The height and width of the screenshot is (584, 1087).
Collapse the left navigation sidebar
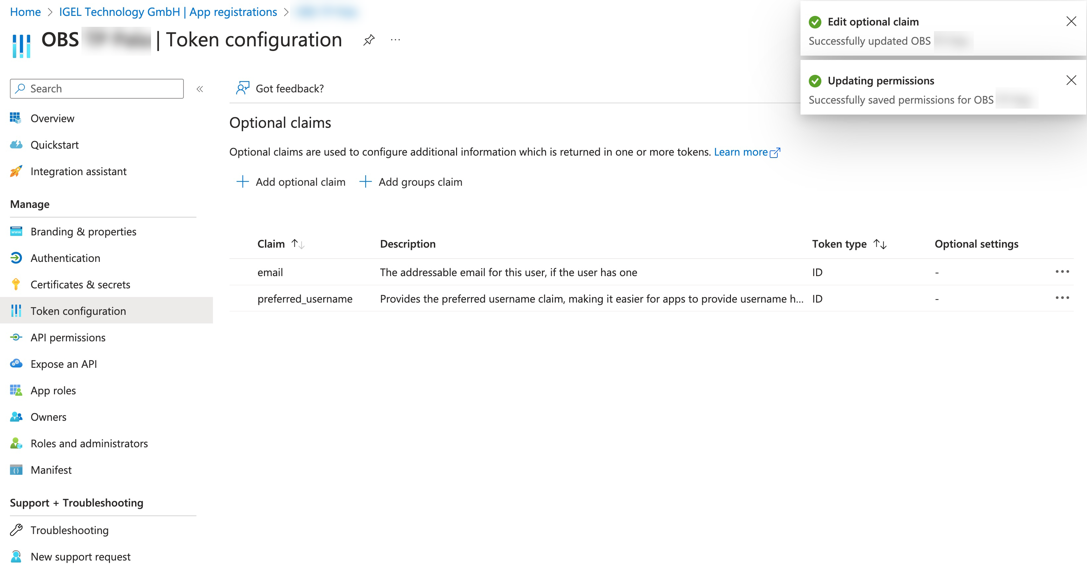coord(200,88)
